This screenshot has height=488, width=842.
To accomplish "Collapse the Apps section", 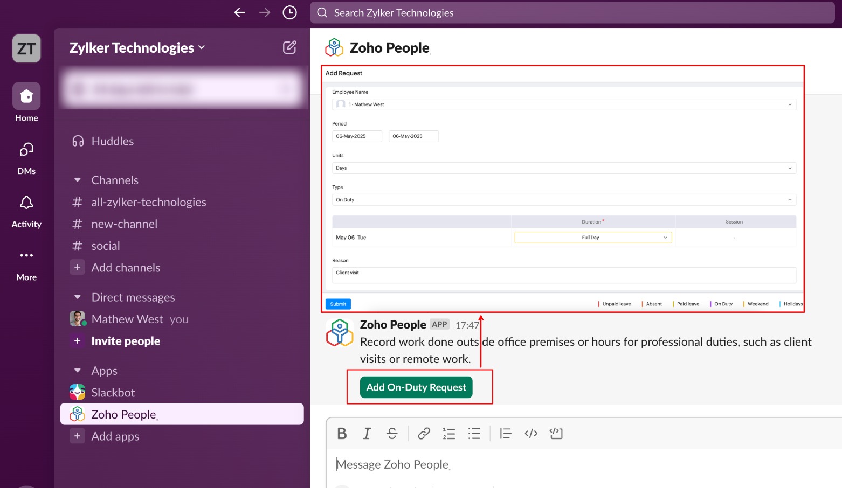I will (x=78, y=371).
